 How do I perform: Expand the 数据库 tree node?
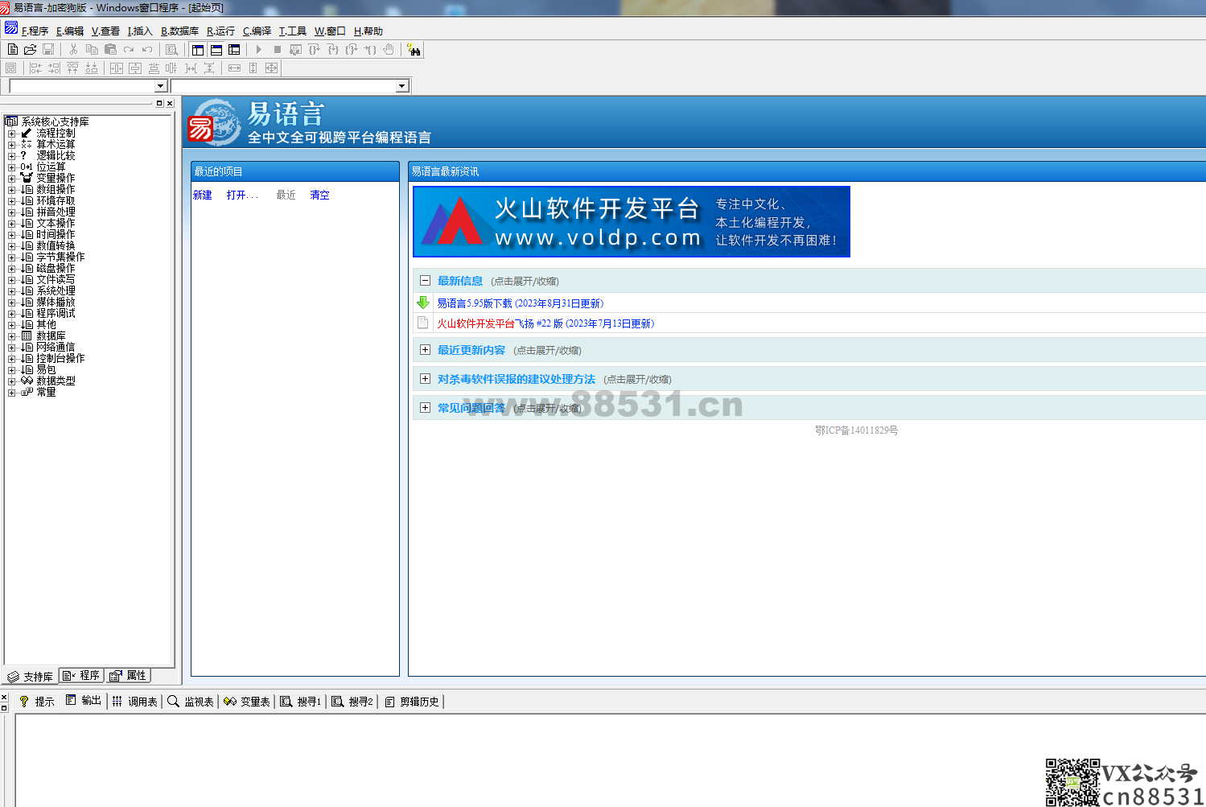pyautogui.click(x=11, y=336)
